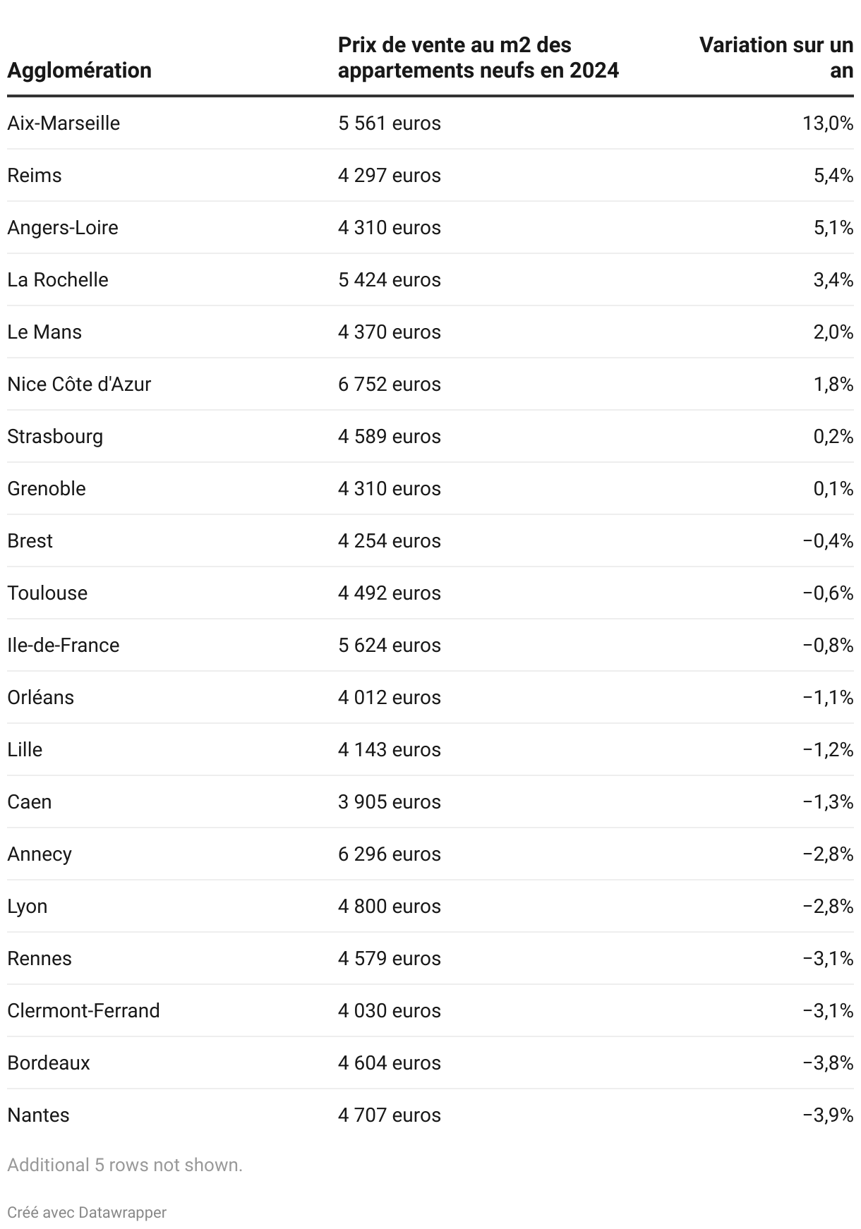
Task: Click the Agglomération column header
Action: pyautogui.click(x=79, y=71)
